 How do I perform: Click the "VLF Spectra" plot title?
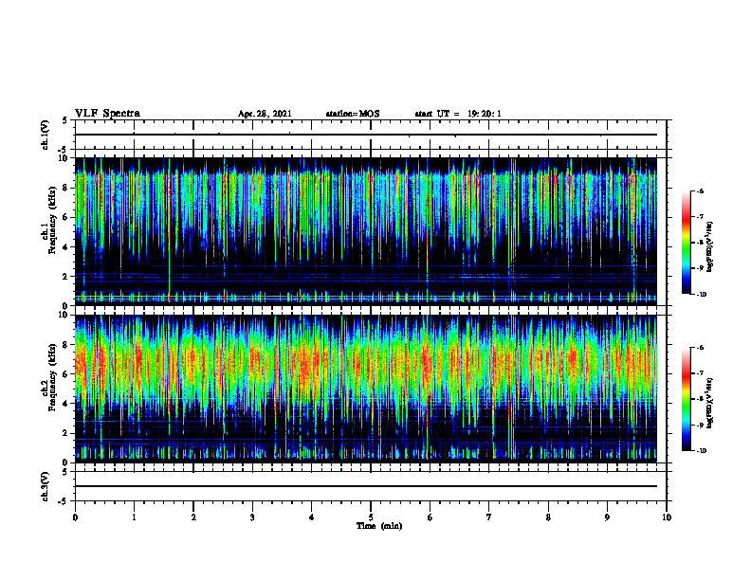(x=107, y=114)
